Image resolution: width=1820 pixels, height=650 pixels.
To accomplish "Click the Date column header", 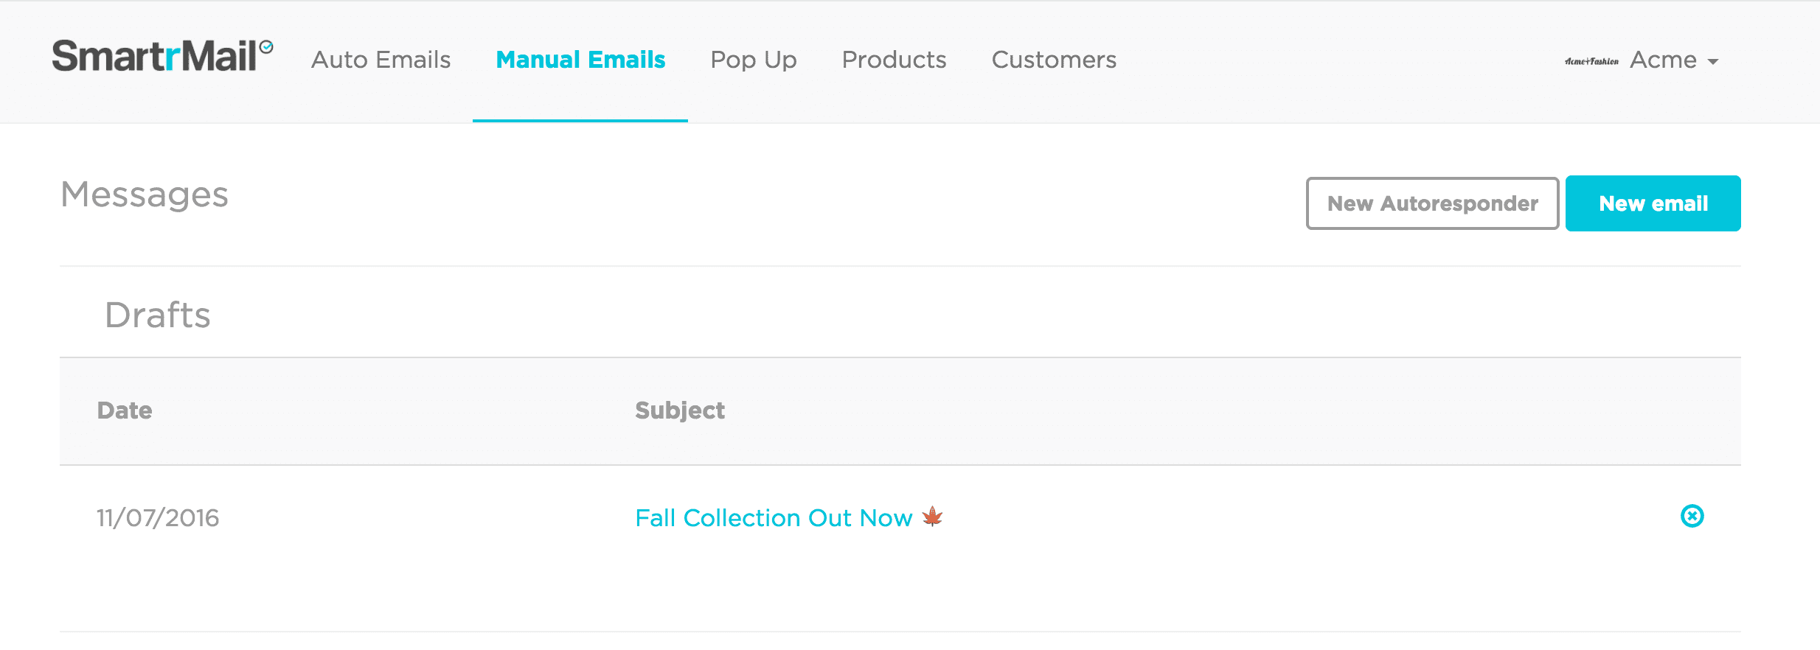I will click(x=125, y=410).
